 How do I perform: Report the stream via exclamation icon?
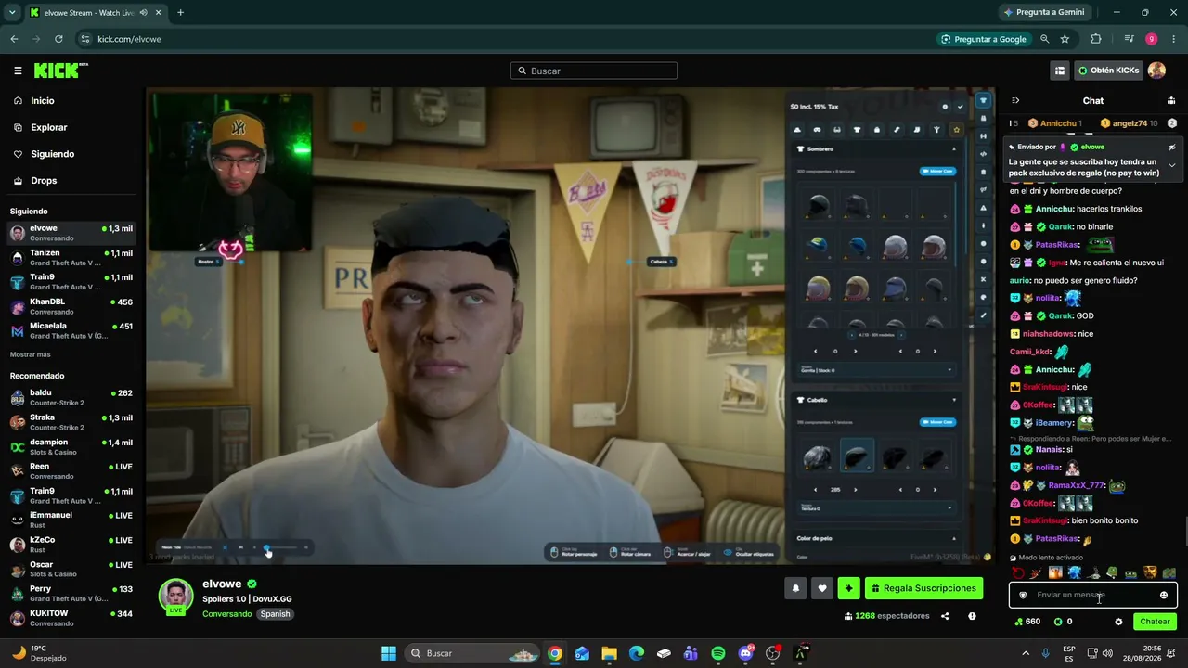[972, 616]
